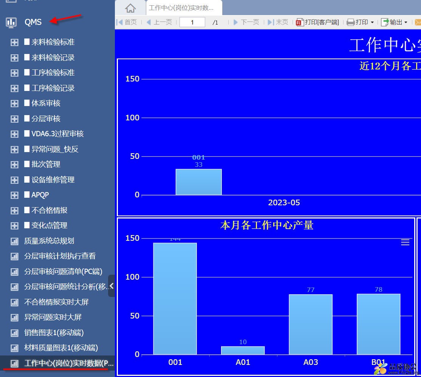Open 销售图表1(移动端) report

click(54, 333)
